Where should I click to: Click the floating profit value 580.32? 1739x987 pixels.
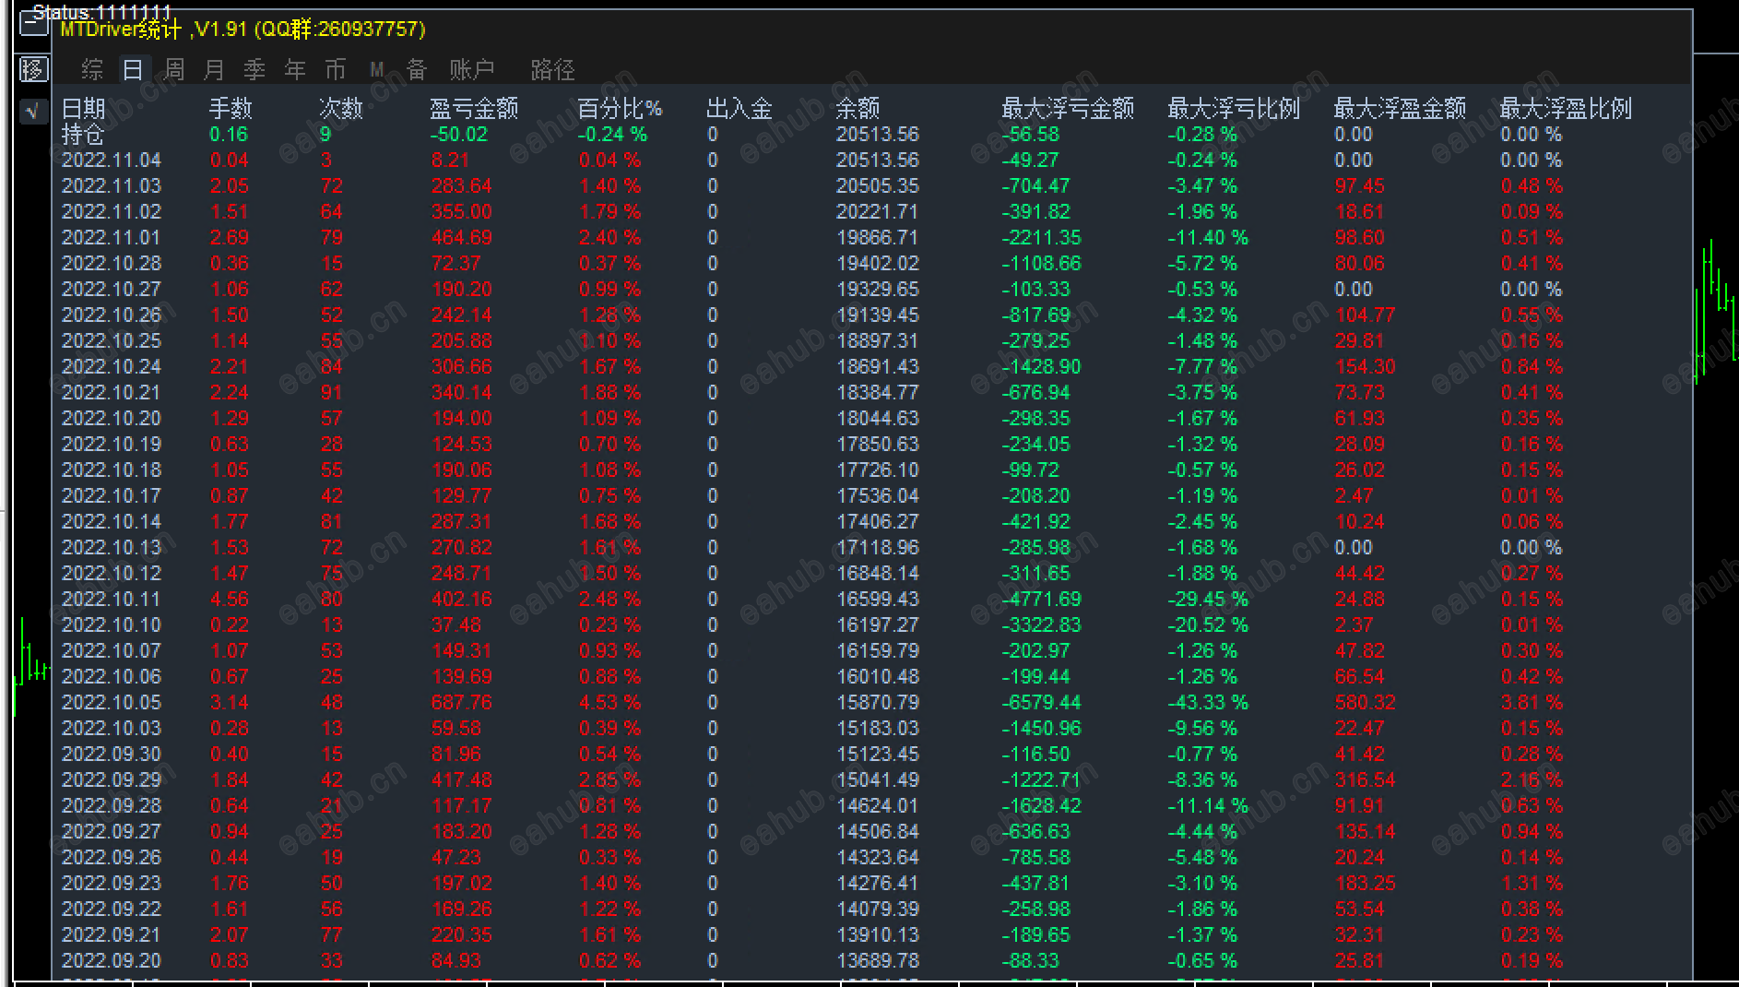[x=1366, y=703]
